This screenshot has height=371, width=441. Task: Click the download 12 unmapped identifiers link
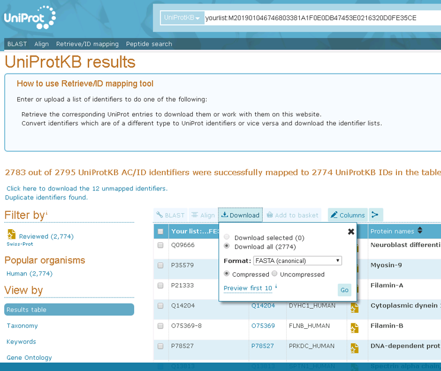point(87,188)
